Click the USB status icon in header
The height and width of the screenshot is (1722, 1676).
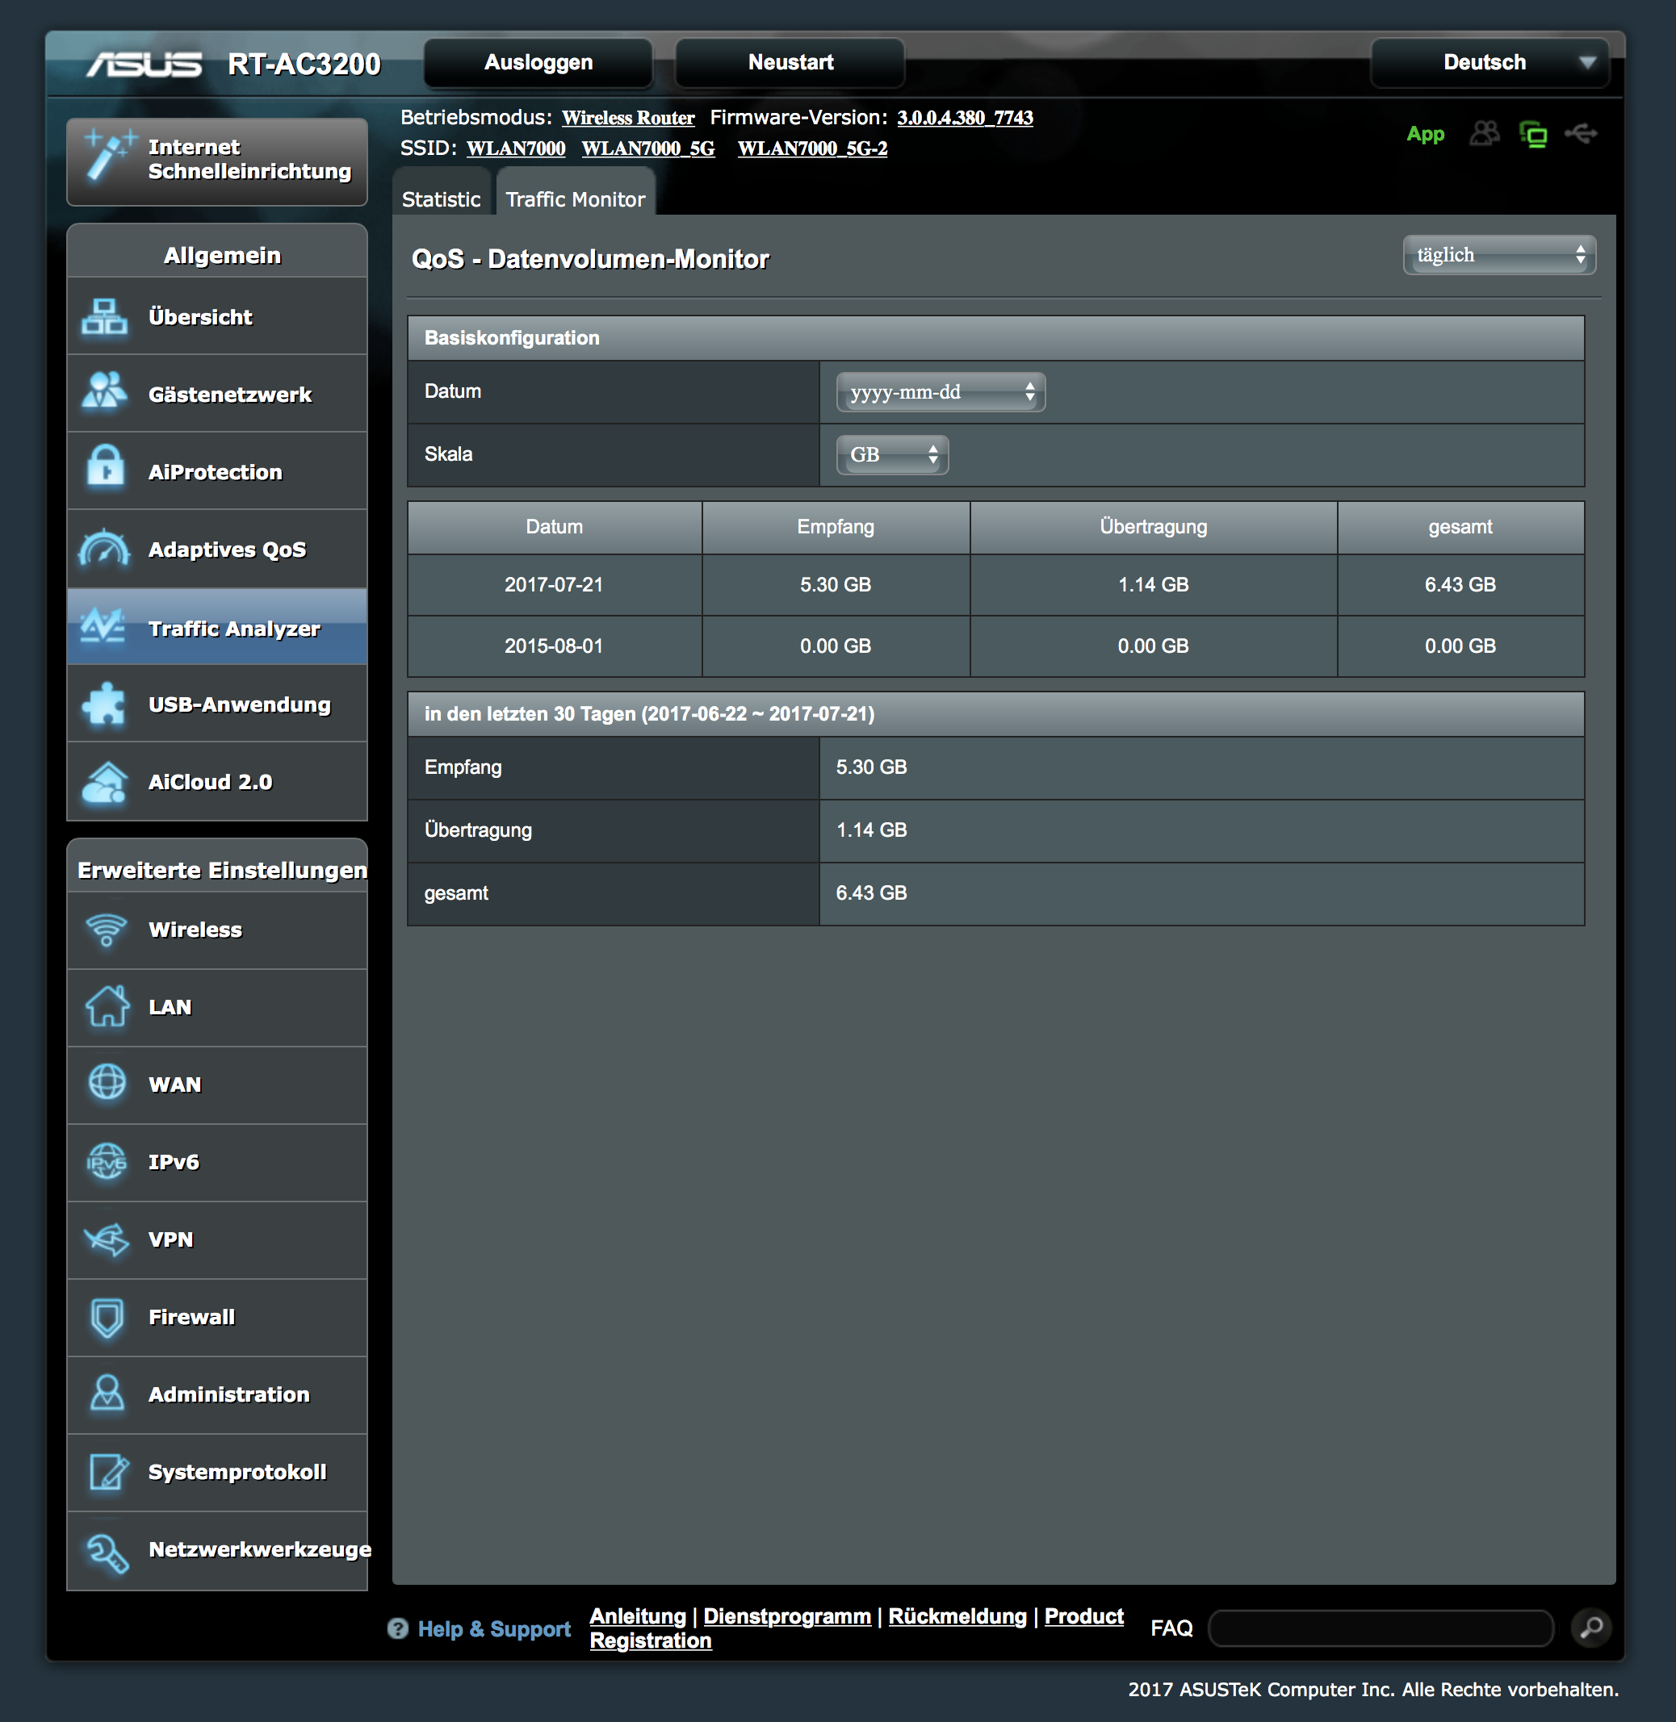(x=1581, y=134)
